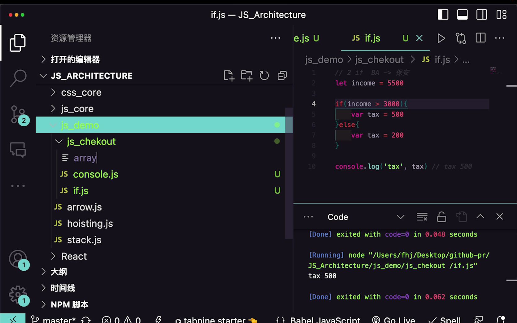
Task: Start Go Live server
Action: click(393, 320)
